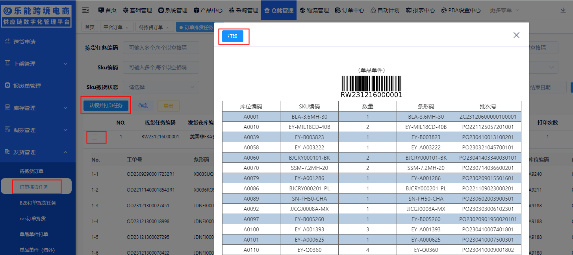The width and height of the screenshot is (573, 255).
Task: Select B2B订单拣货任务 in the sidebar
Action: coord(38,203)
